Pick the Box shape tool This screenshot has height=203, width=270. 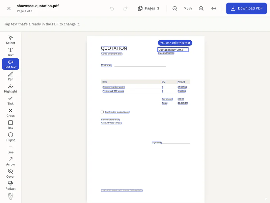click(x=10, y=125)
